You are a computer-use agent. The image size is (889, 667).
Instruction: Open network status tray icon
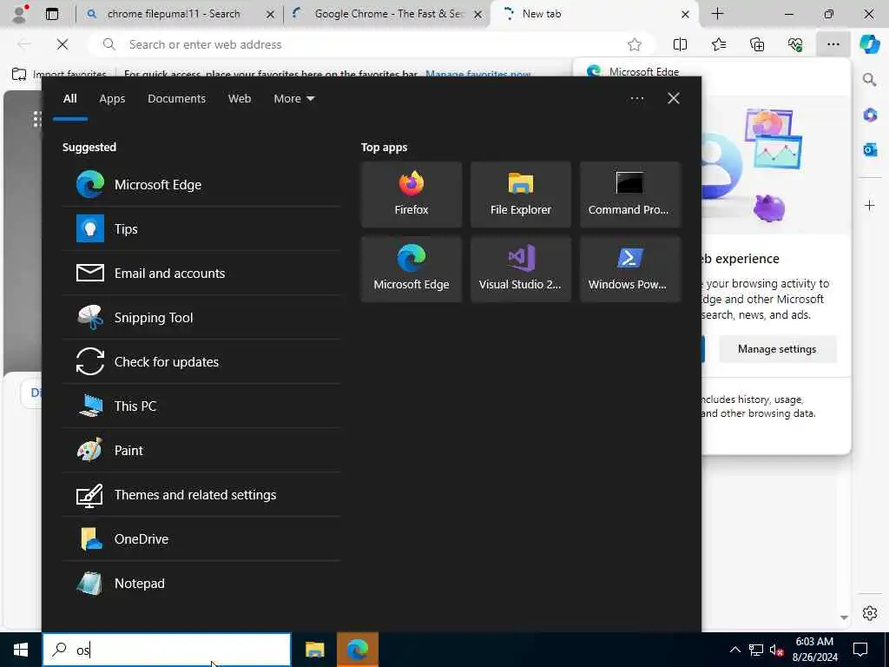(756, 650)
